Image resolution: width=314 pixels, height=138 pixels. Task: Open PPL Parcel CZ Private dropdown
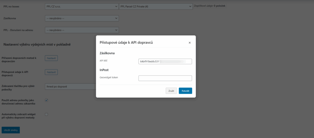click(155, 6)
